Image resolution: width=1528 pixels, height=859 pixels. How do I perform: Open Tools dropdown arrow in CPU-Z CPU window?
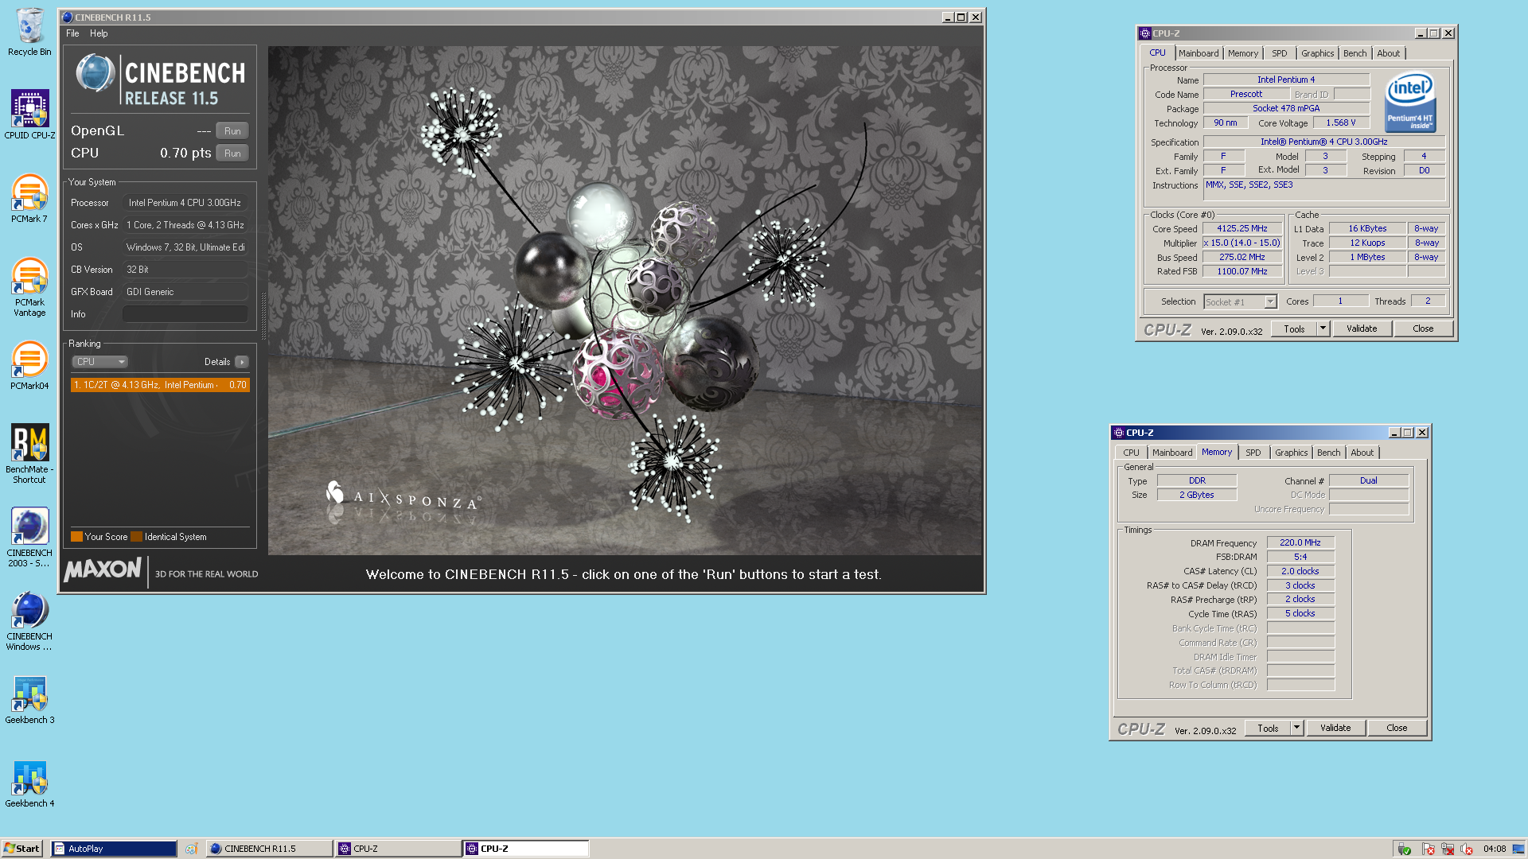pyautogui.click(x=1323, y=328)
